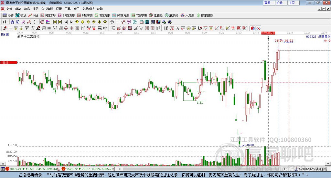The height and width of the screenshot is (178, 331).
Task: Expand the volume panel up-arrow
Action: tap(3, 164)
